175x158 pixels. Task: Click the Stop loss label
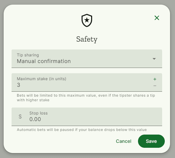pos(39,113)
